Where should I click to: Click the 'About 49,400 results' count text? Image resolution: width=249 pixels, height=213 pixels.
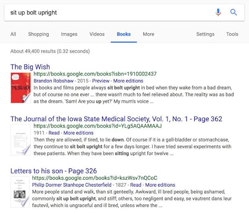(x=50, y=51)
